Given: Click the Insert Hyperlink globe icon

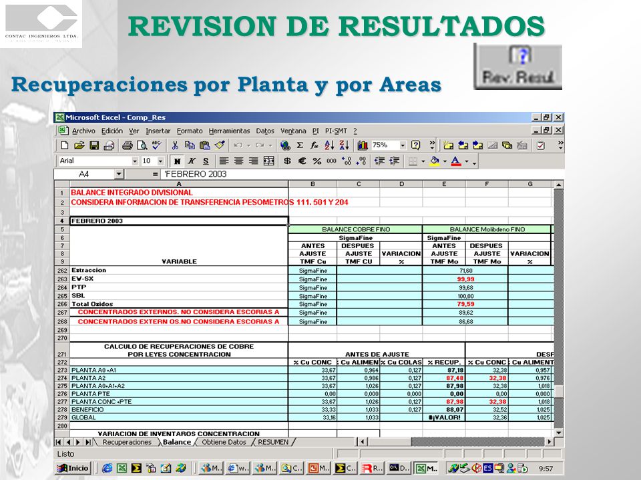Looking at the screenshot, I should 285,145.
